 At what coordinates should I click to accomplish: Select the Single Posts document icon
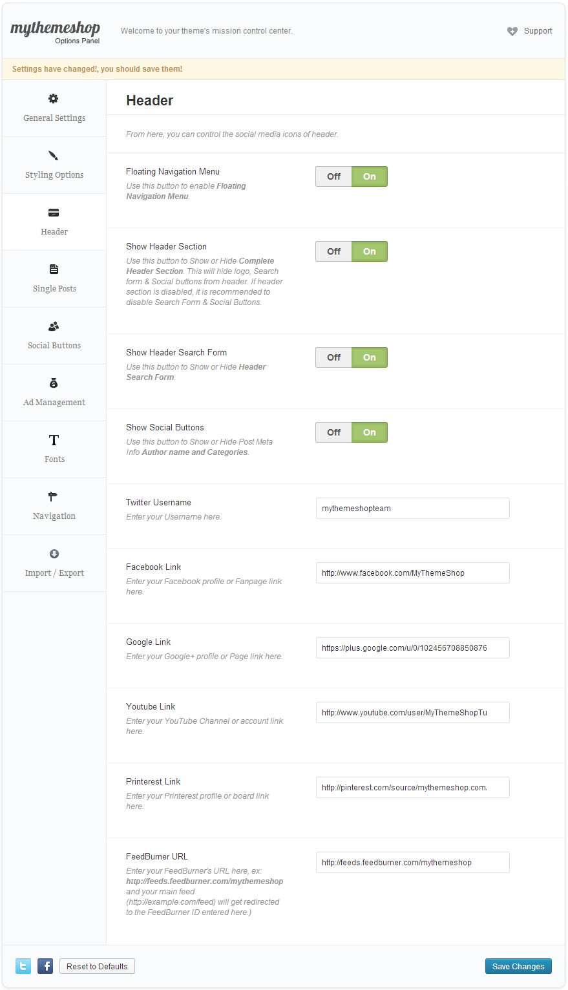54,269
